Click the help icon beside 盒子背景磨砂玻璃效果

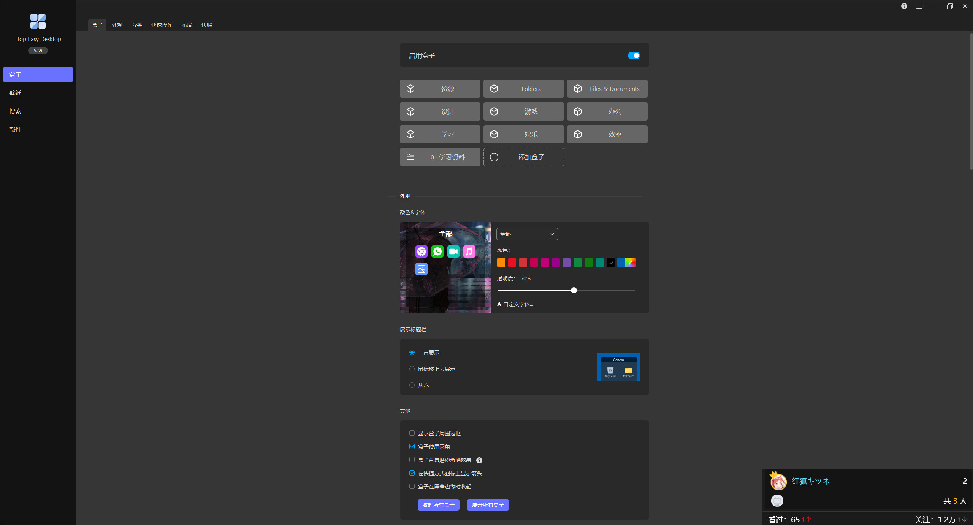tap(479, 460)
